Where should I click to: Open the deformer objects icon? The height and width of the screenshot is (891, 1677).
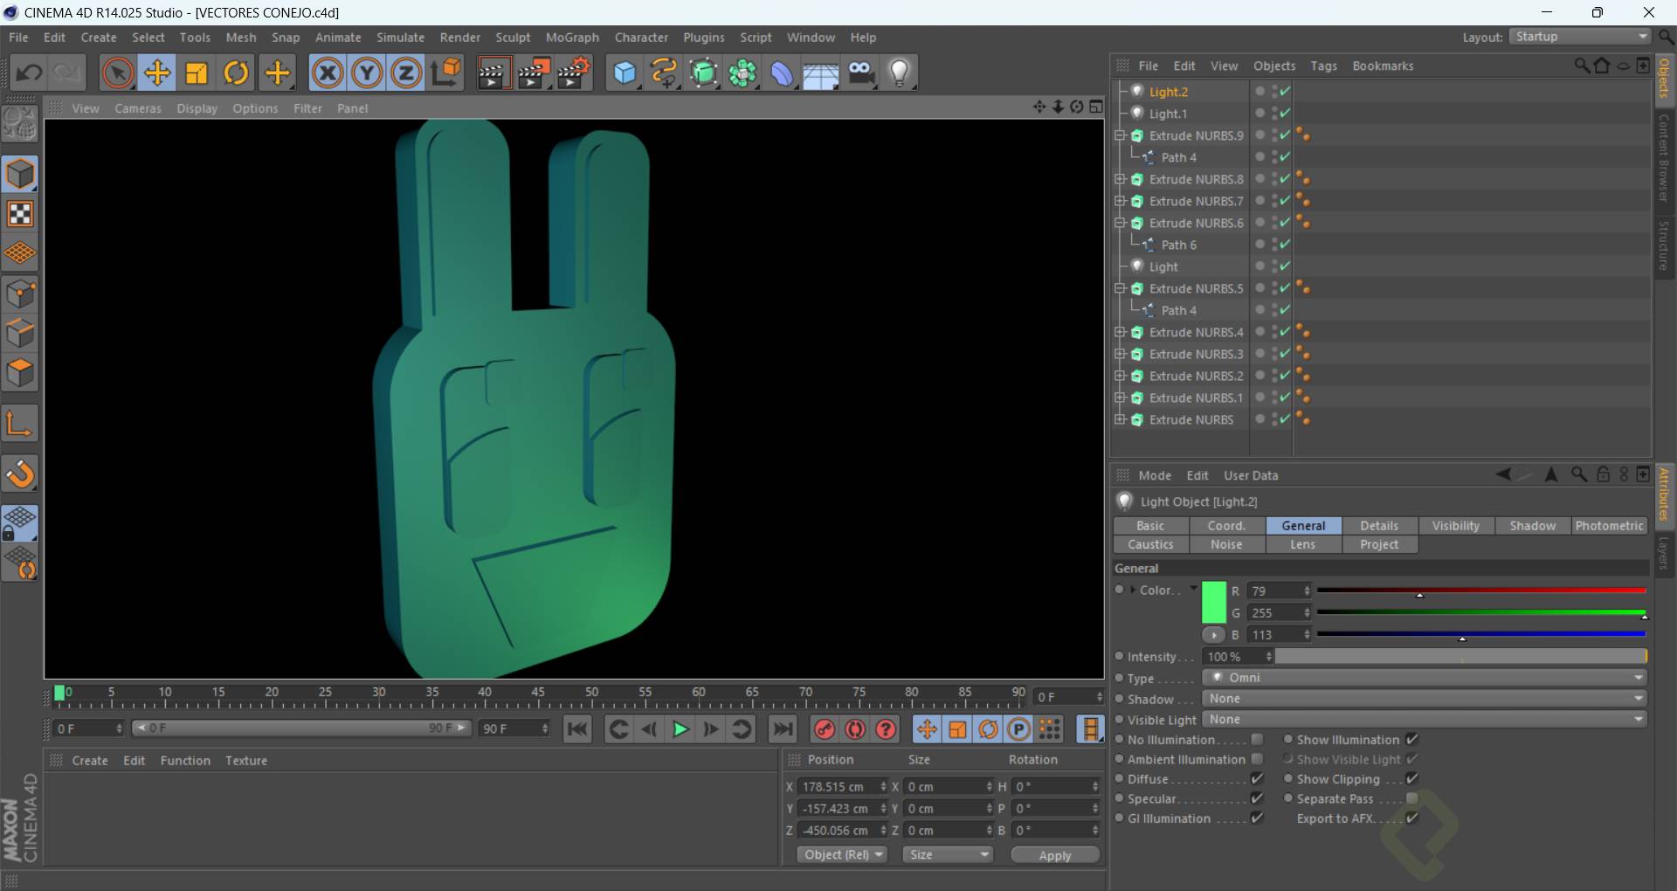pos(782,73)
